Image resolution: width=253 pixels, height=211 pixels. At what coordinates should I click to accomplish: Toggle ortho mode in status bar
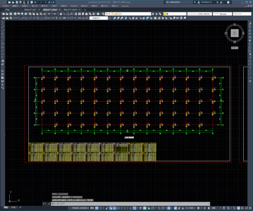(115, 208)
